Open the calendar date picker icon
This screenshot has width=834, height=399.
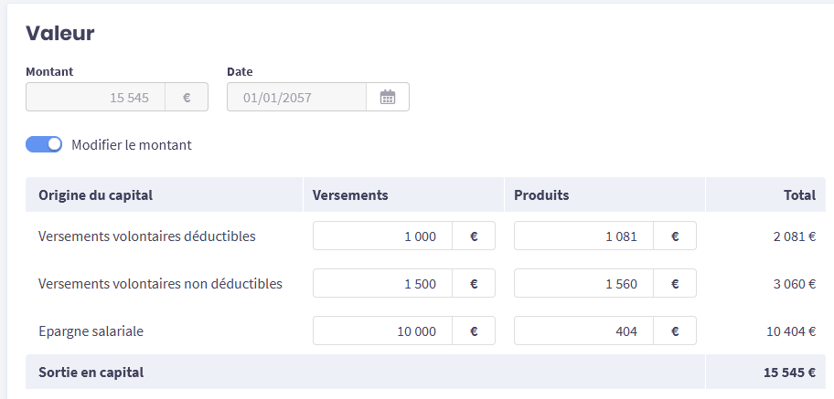tap(388, 98)
